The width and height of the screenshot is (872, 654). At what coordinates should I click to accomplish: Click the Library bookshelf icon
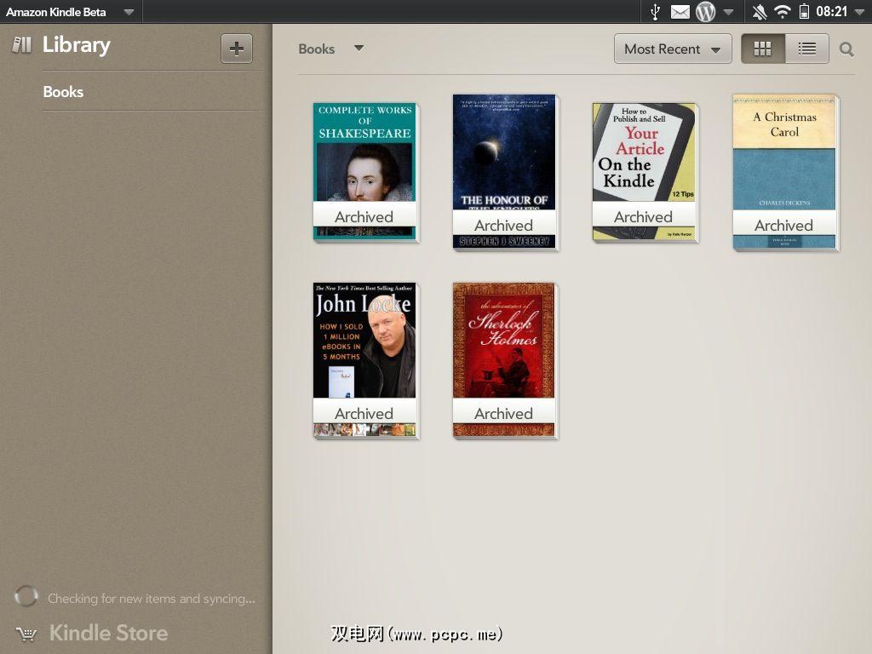click(x=22, y=44)
